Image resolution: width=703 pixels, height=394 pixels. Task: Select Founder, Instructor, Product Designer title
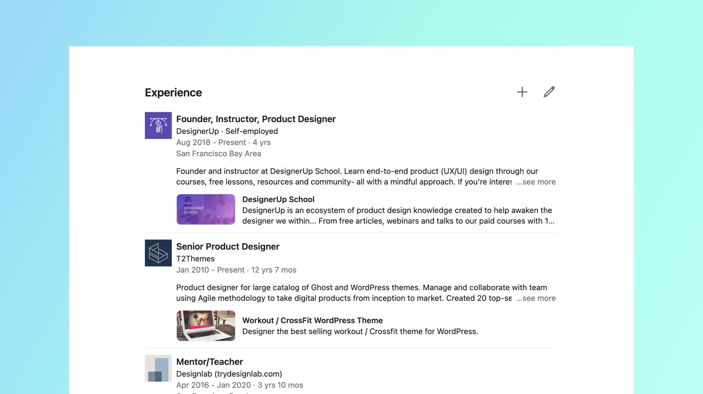(x=256, y=119)
